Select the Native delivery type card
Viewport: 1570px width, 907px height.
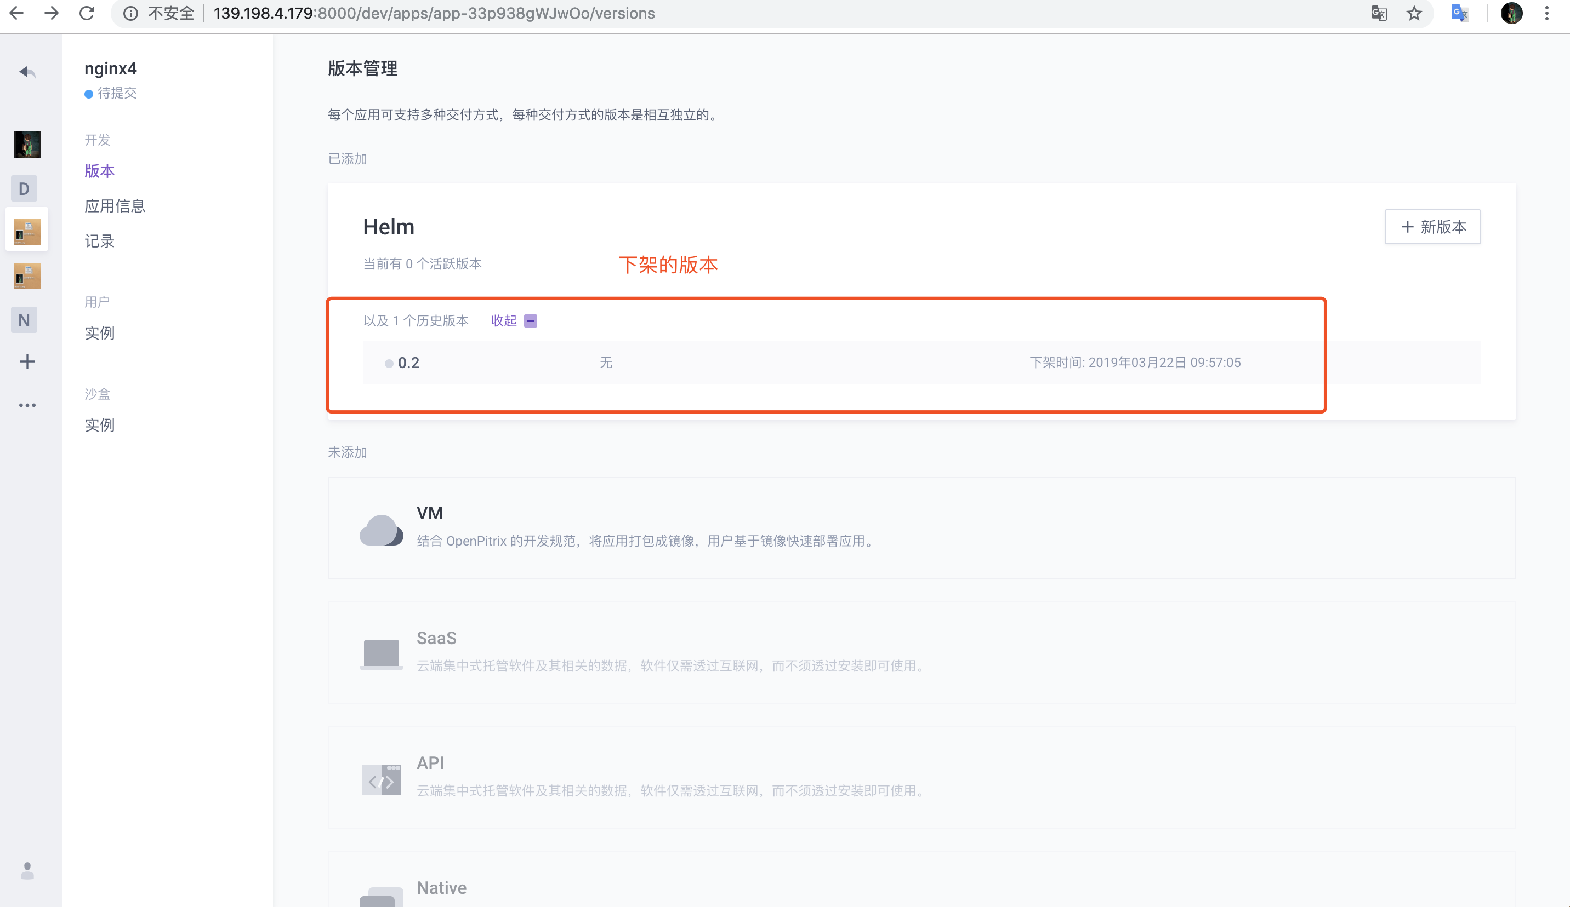click(x=921, y=879)
